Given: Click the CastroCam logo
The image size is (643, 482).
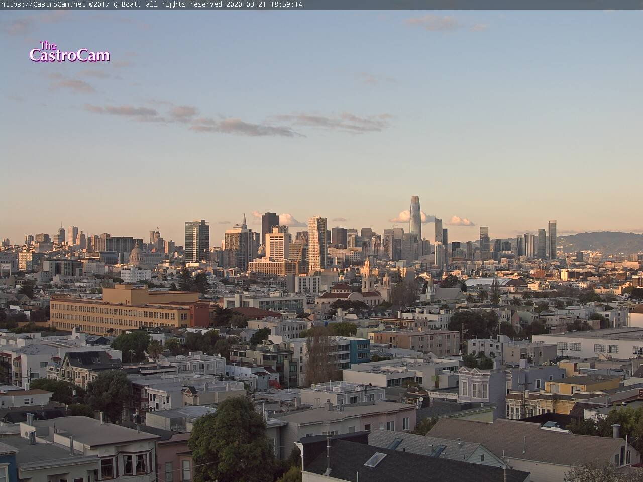Looking at the screenshot, I should click(69, 52).
